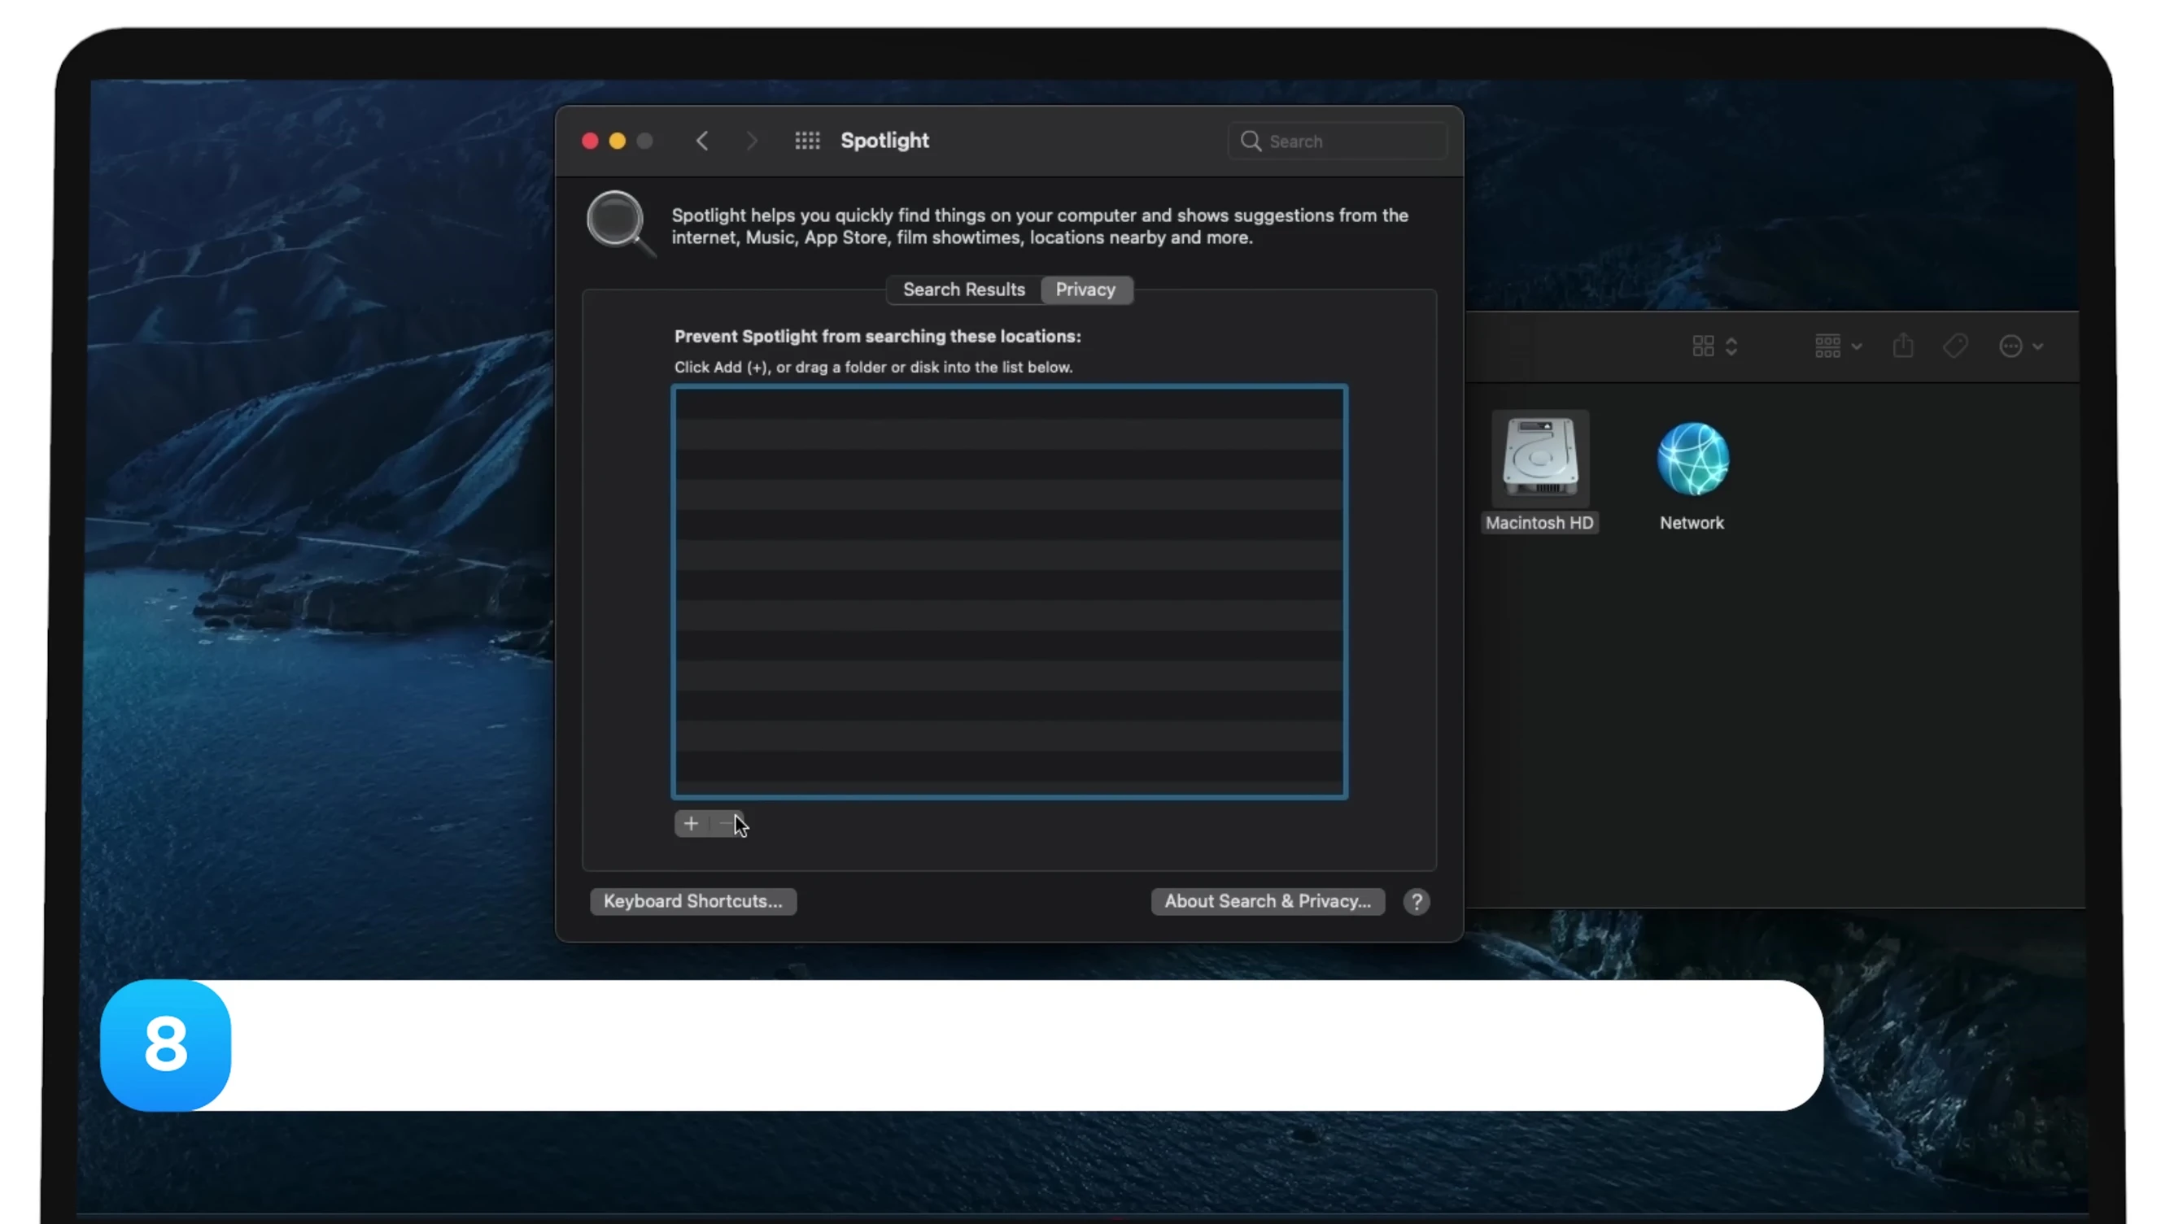Open Finder more actions ellipsis menu
2161x1224 pixels.
(2019, 346)
